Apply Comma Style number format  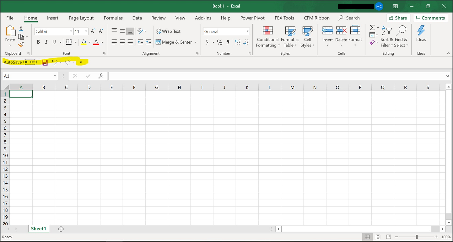click(228, 42)
